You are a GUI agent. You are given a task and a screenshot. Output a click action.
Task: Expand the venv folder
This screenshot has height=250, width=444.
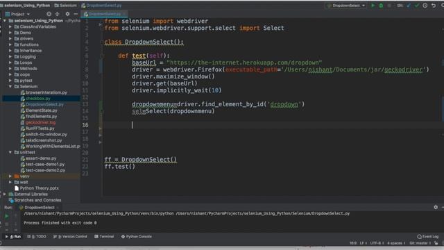10,176
